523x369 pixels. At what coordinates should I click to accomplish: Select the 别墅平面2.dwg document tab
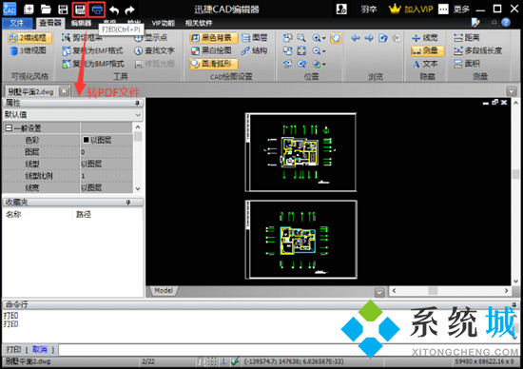[x=31, y=91]
